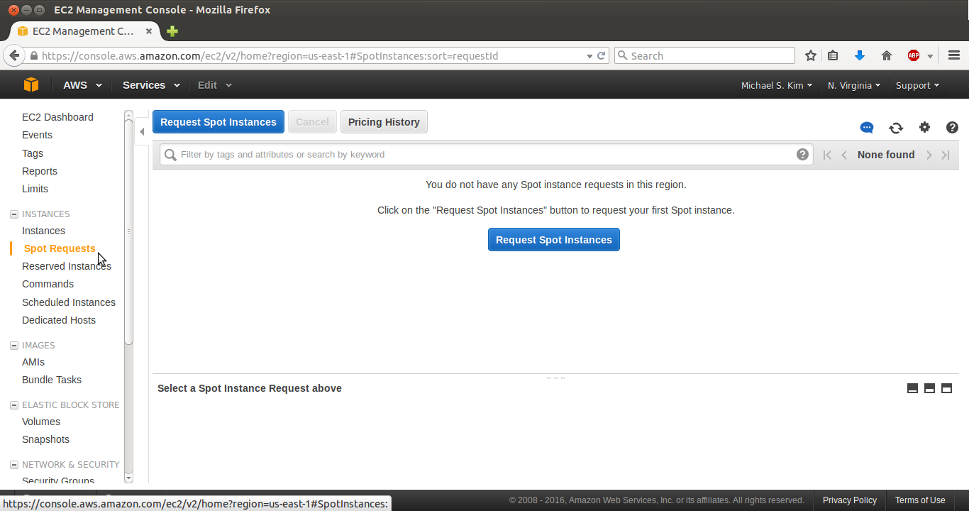This screenshot has height=511, width=969.
Task: Collapse the NETWORK & SECURITY section
Action: [14, 465]
